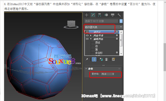Click the 百分比 spinner arrows
This screenshot has width=166, height=101.
pyautogui.click(x=113, y=74)
